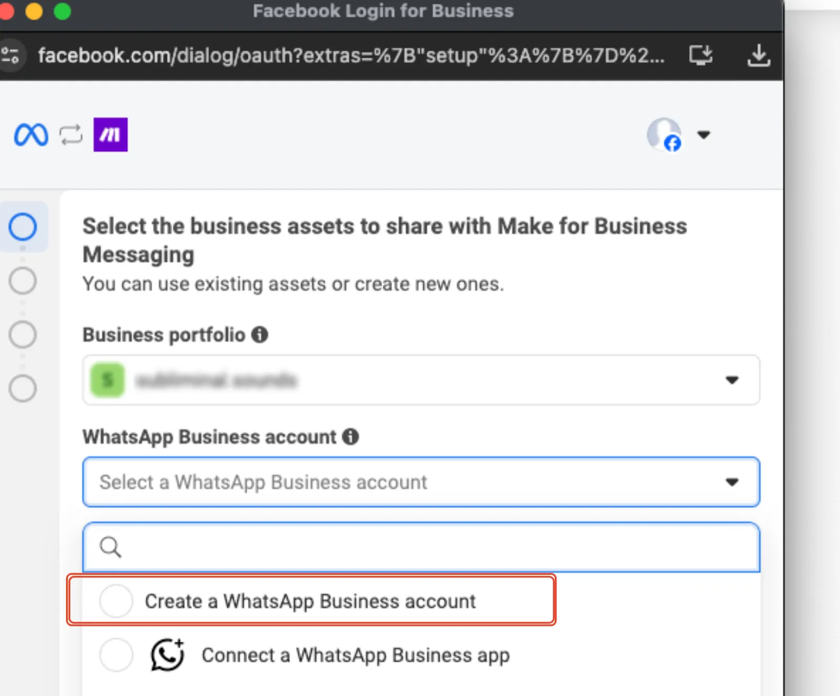Select Connect a WhatsApp Business app radio
This screenshot has height=696, width=840.
click(x=116, y=655)
